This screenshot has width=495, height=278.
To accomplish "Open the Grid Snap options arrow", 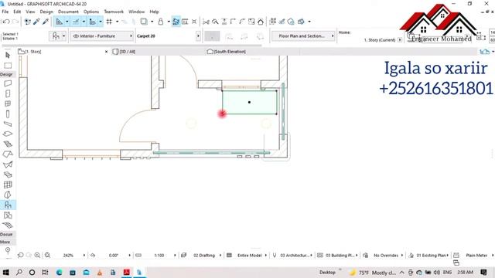I will tap(117, 22).
